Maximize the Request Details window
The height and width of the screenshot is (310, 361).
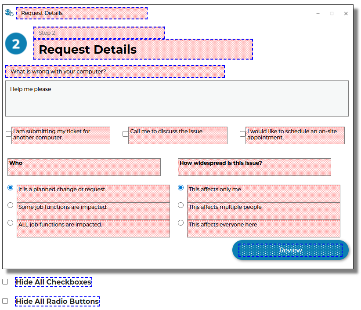332,14
